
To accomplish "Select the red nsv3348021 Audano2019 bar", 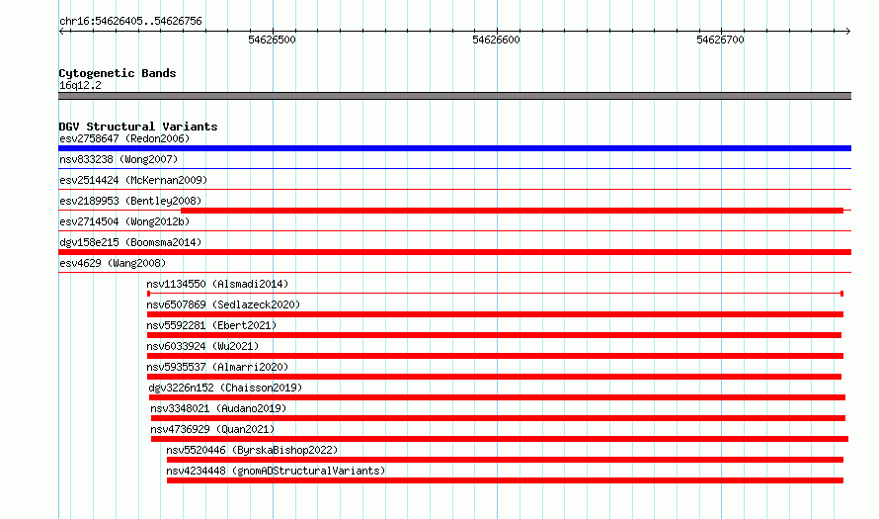I will click(x=498, y=418).
